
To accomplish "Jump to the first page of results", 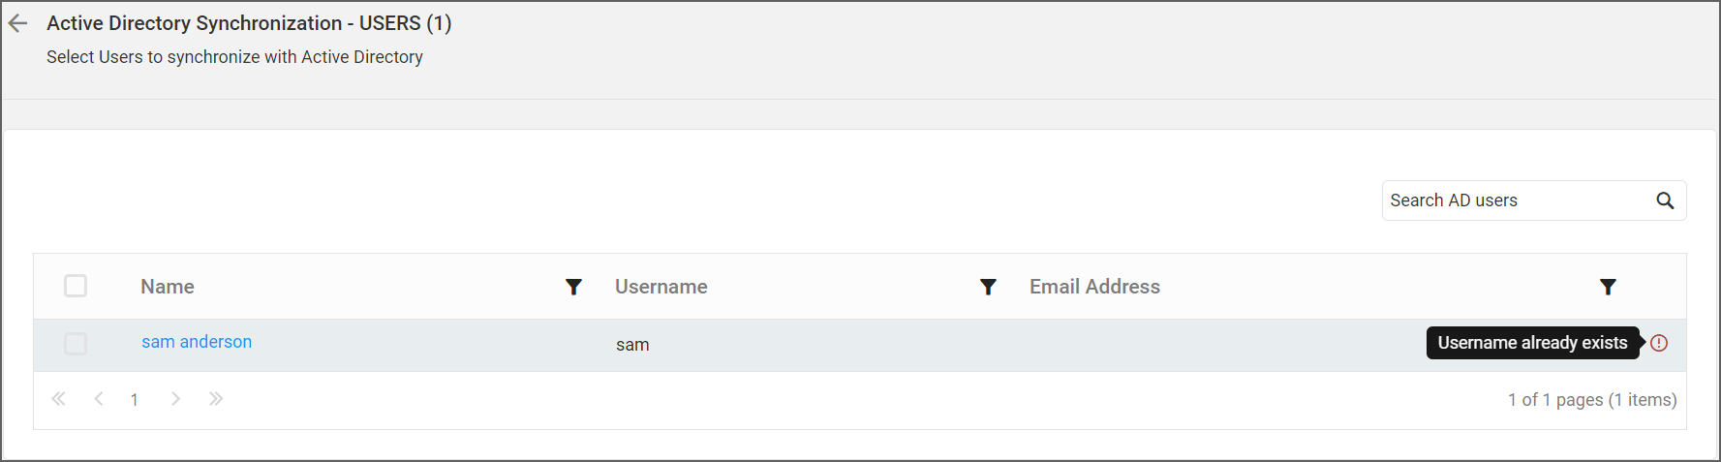I will point(59,399).
